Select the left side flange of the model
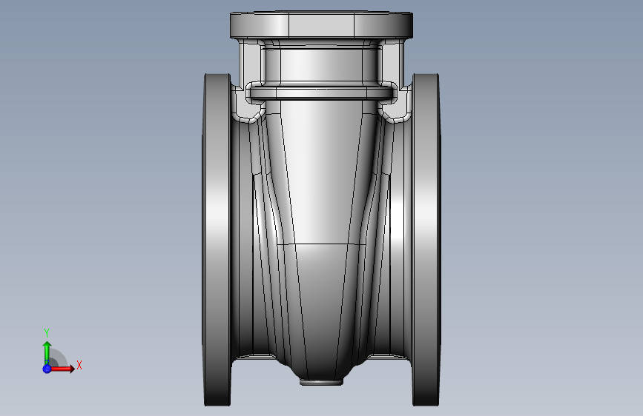 click(217, 240)
